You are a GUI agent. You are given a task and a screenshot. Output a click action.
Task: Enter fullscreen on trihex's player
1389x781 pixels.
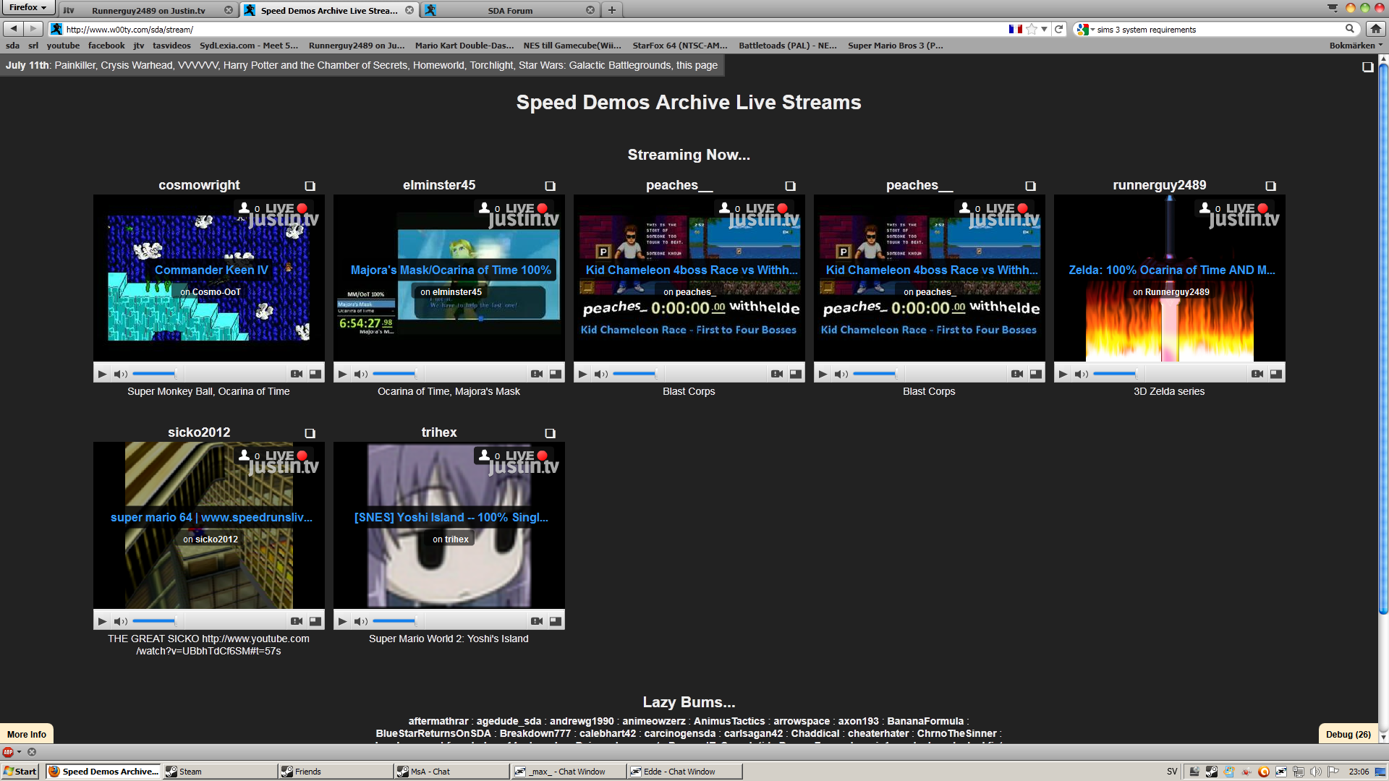tap(555, 621)
